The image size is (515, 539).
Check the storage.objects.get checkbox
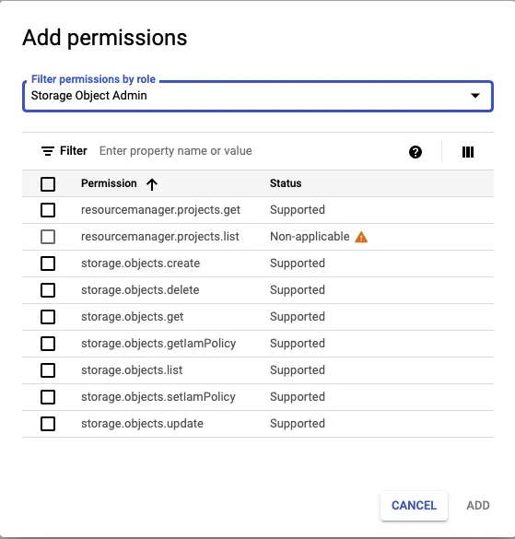(48, 317)
